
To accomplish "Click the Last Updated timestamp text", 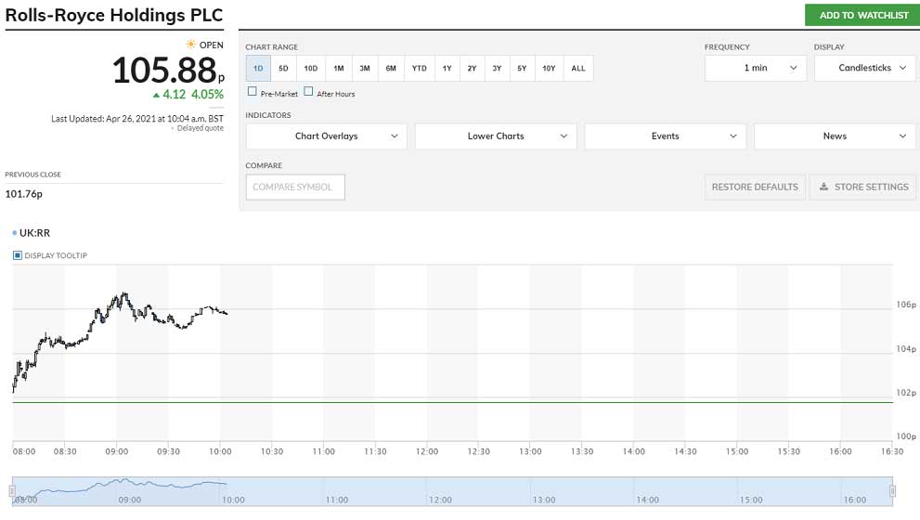I will click(137, 119).
